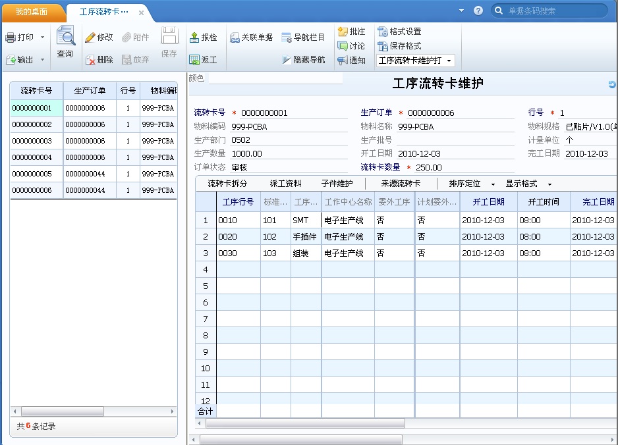This screenshot has height=445, width=618.
Task: Click the Print (打印) printer icon
Action: pos(11,38)
